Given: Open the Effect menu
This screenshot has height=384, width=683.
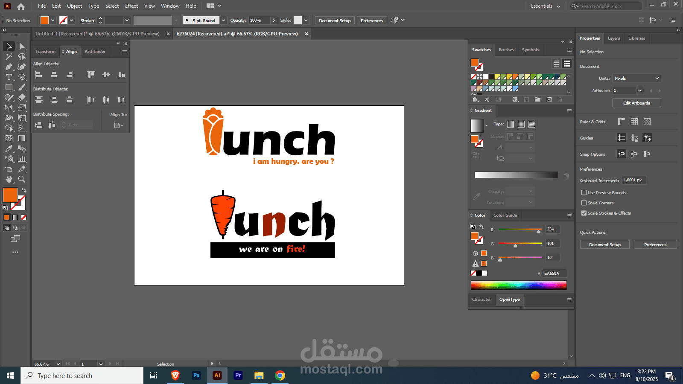Looking at the screenshot, I should (x=131, y=6).
